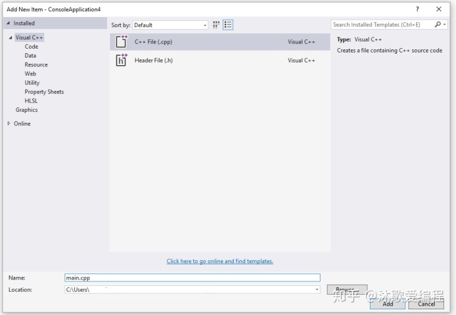
Task: Select the Code category
Action: (x=32, y=46)
